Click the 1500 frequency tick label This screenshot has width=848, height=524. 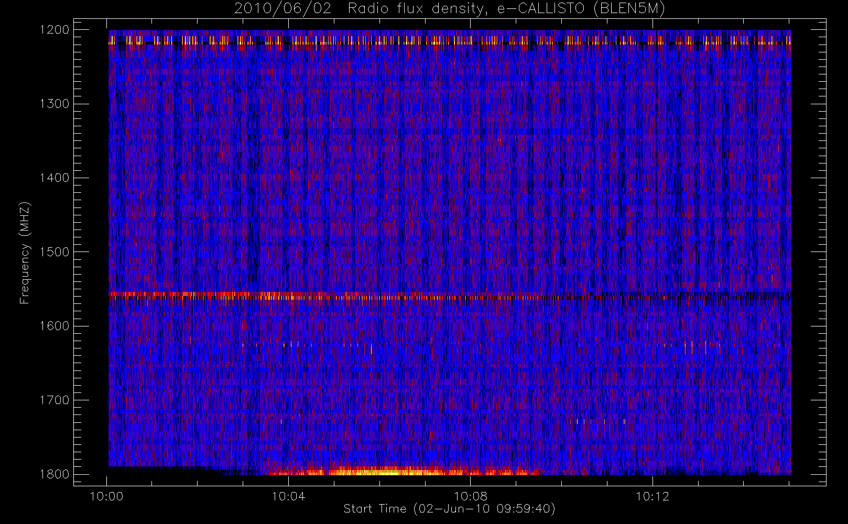click(x=55, y=252)
